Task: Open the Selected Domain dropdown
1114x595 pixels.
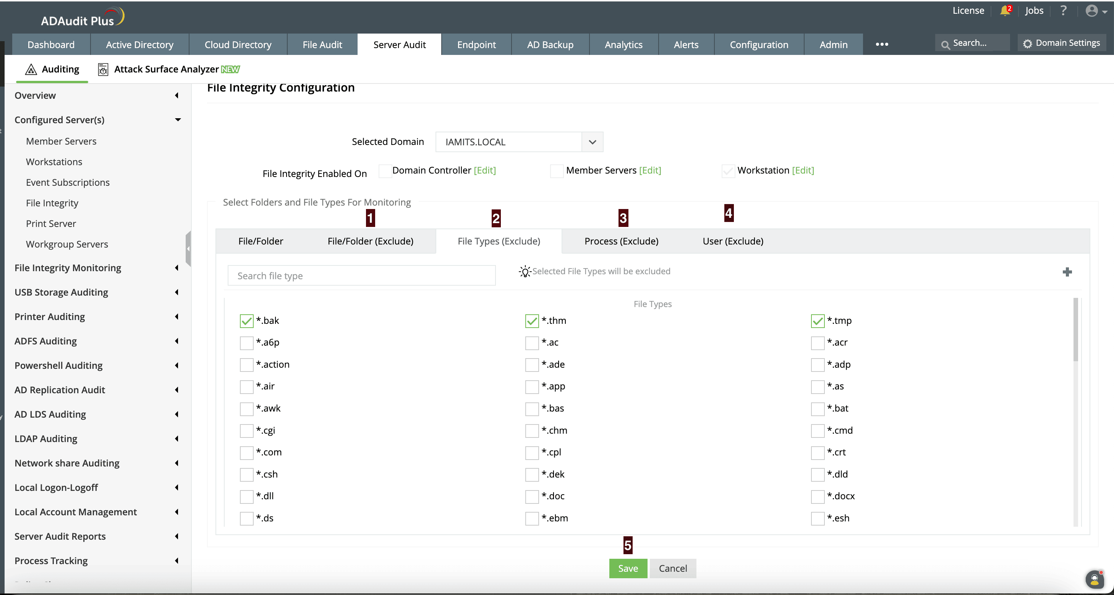Action: (592, 142)
